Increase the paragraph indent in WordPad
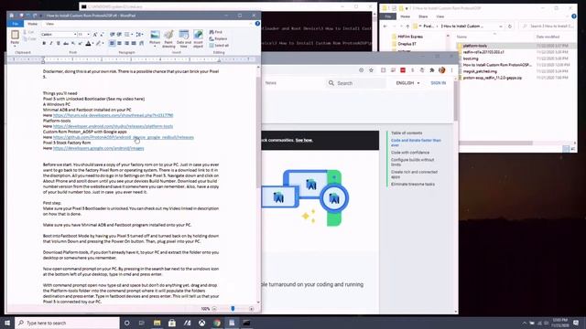 click(119, 35)
